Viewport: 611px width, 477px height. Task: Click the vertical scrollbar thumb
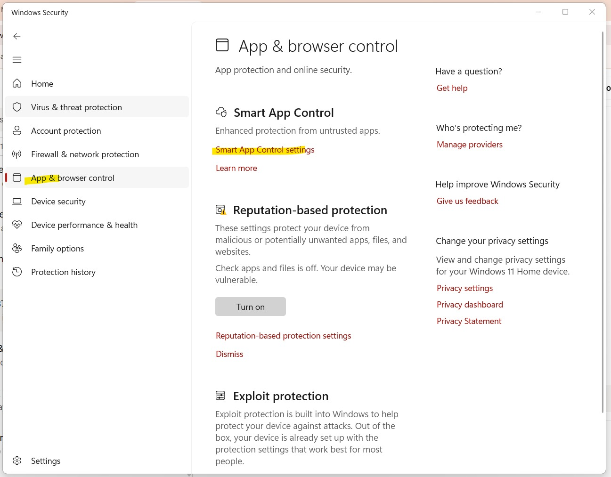tap(603, 222)
